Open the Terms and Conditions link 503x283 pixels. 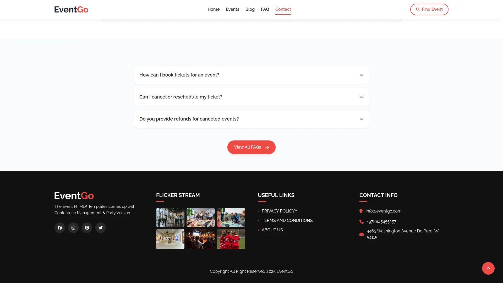pyautogui.click(x=287, y=221)
